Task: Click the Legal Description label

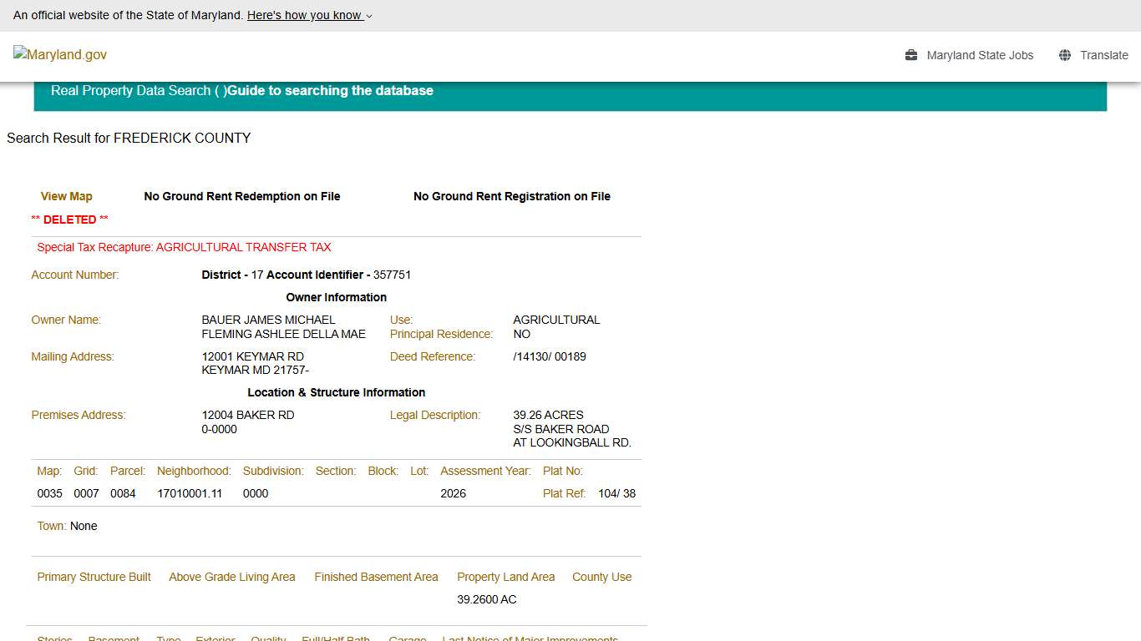Action: (x=435, y=415)
